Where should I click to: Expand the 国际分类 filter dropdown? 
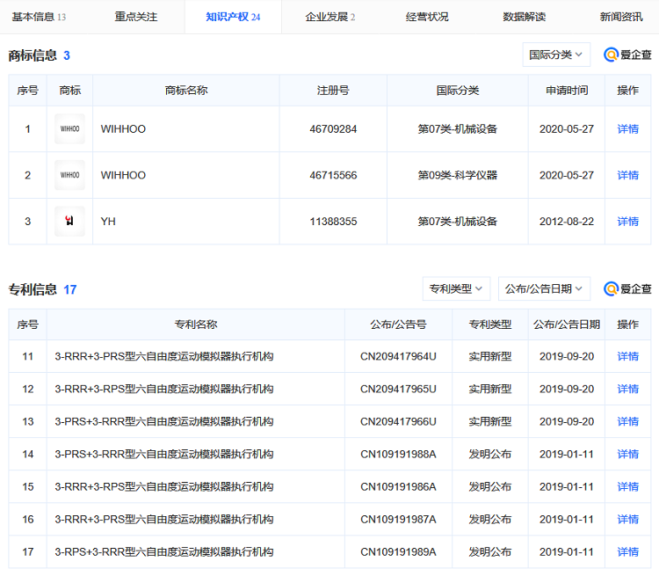coord(556,55)
